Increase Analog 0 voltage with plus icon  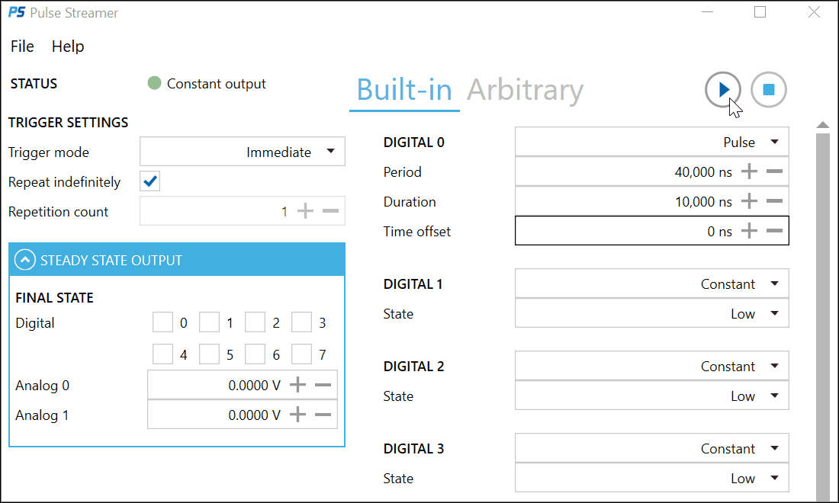click(297, 386)
